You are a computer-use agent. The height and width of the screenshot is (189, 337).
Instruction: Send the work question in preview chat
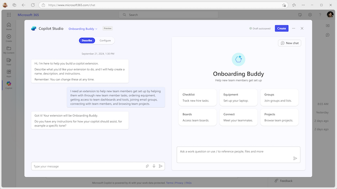pos(295,158)
